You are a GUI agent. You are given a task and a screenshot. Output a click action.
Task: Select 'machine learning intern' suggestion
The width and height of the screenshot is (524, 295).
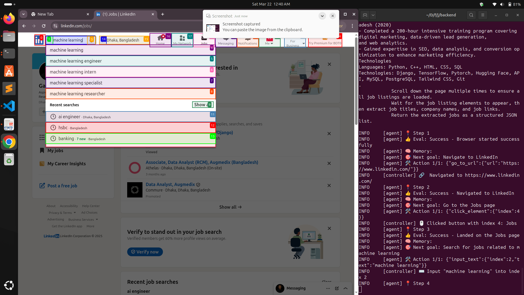131,72
